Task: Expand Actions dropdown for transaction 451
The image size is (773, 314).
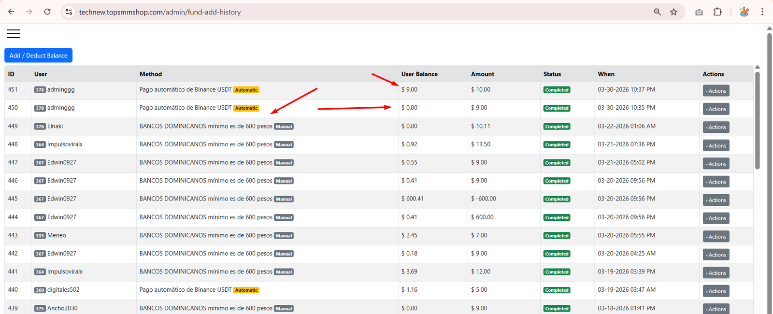Action: 716,91
